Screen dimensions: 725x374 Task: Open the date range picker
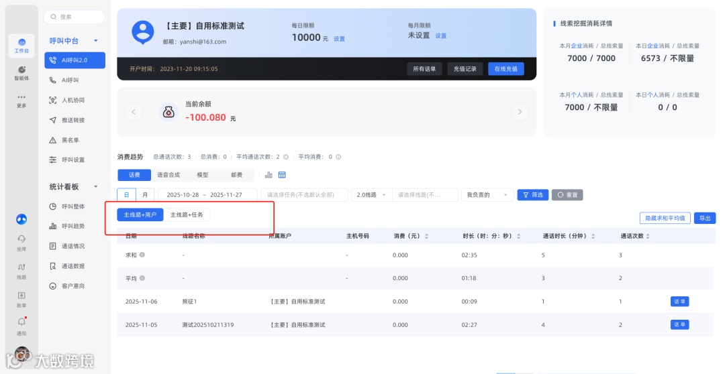pos(207,195)
